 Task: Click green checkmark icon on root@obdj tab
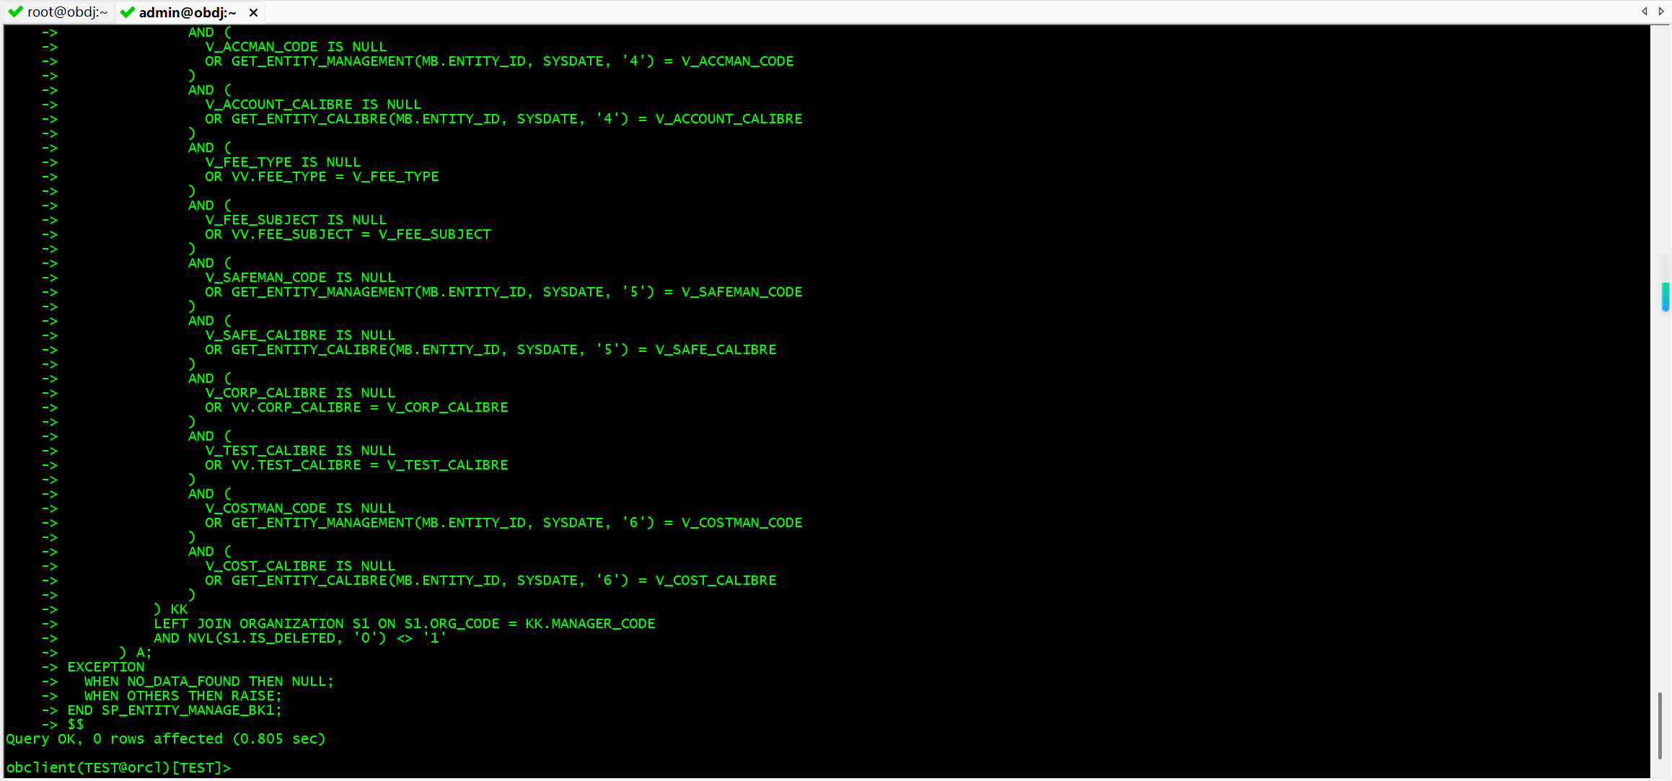click(15, 12)
